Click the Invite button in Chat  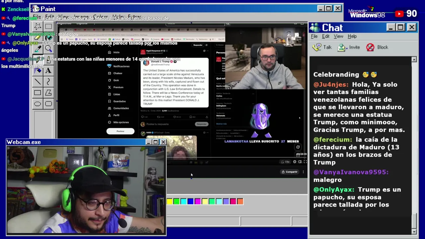coord(349,47)
